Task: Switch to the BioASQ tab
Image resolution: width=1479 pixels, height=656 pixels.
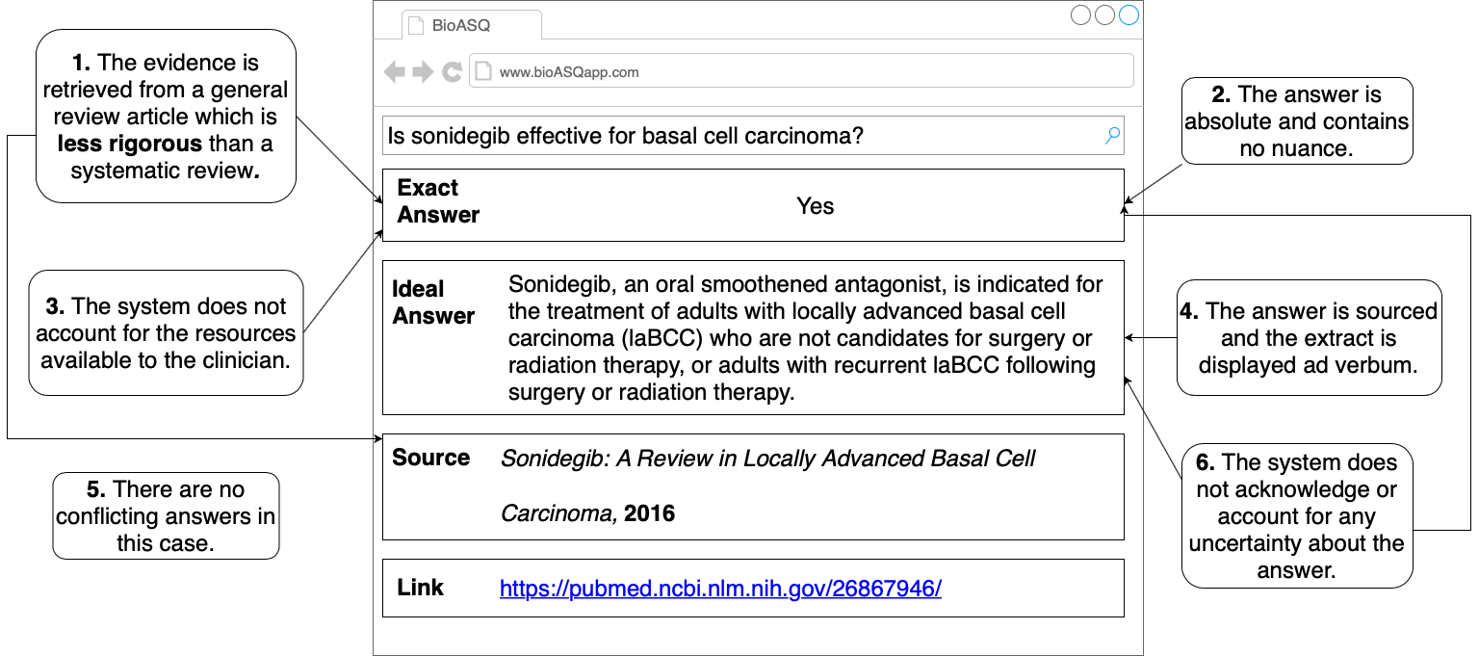Action: coord(460,26)
